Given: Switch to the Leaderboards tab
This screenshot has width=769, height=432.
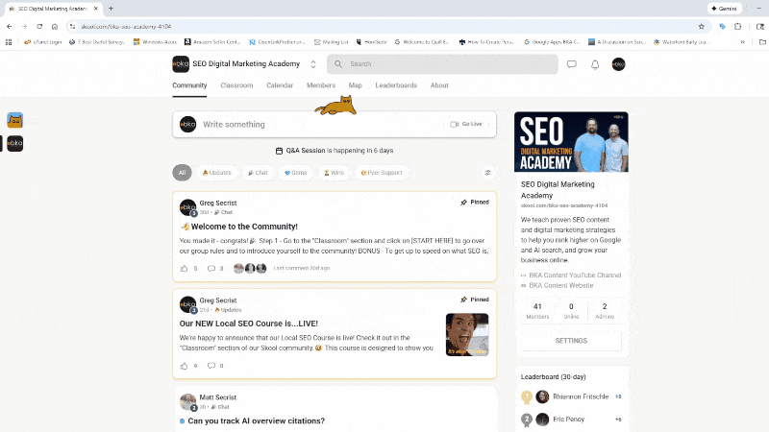Looking at the screenshot, I should click(x=396, y=85).
